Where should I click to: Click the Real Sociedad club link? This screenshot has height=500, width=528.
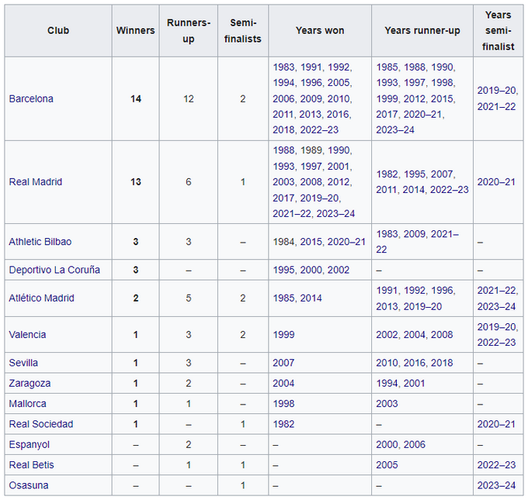(x=40, y=424)
